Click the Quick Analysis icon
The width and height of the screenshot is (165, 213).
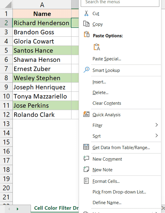86,114
